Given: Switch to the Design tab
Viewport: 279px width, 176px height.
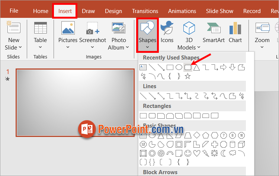Looking at the screenshot, I should coord(113,11).
